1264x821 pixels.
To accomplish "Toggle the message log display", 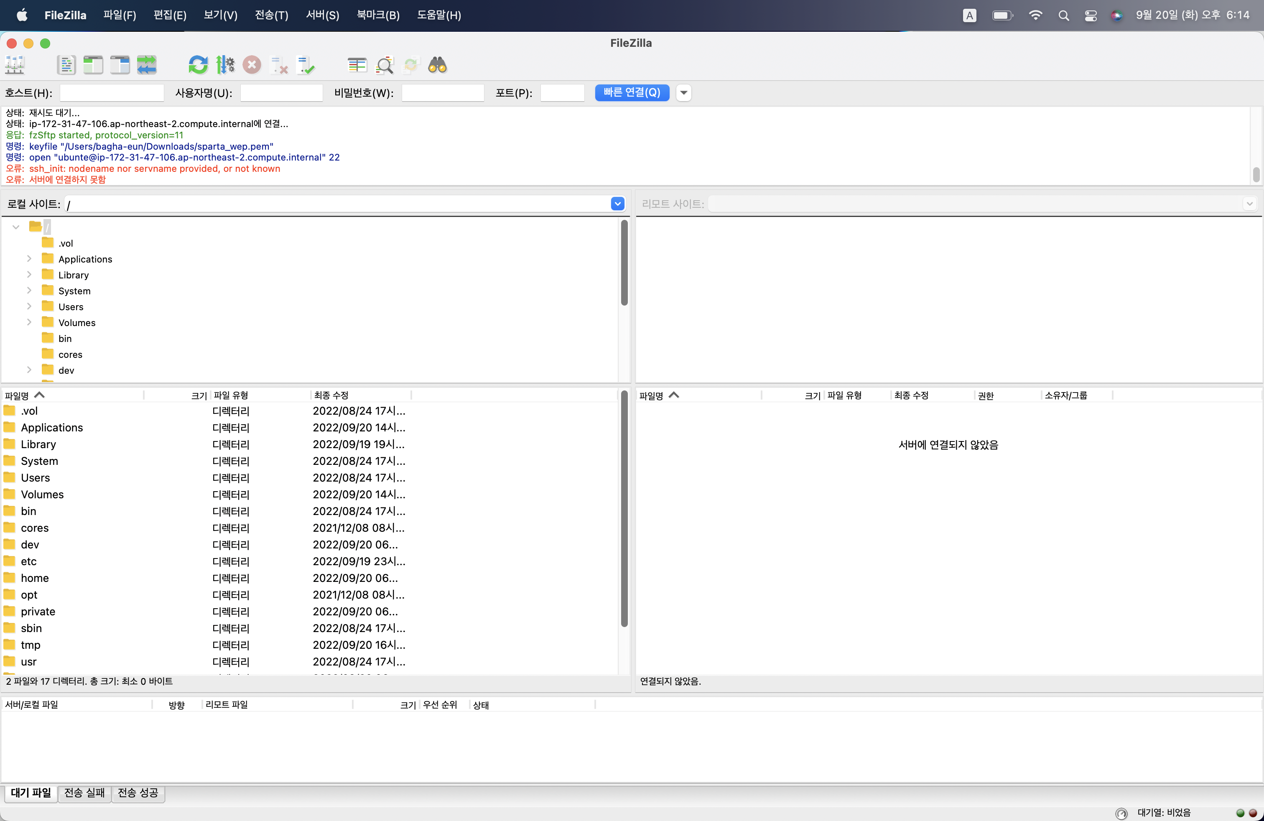I will coord(66,65).
